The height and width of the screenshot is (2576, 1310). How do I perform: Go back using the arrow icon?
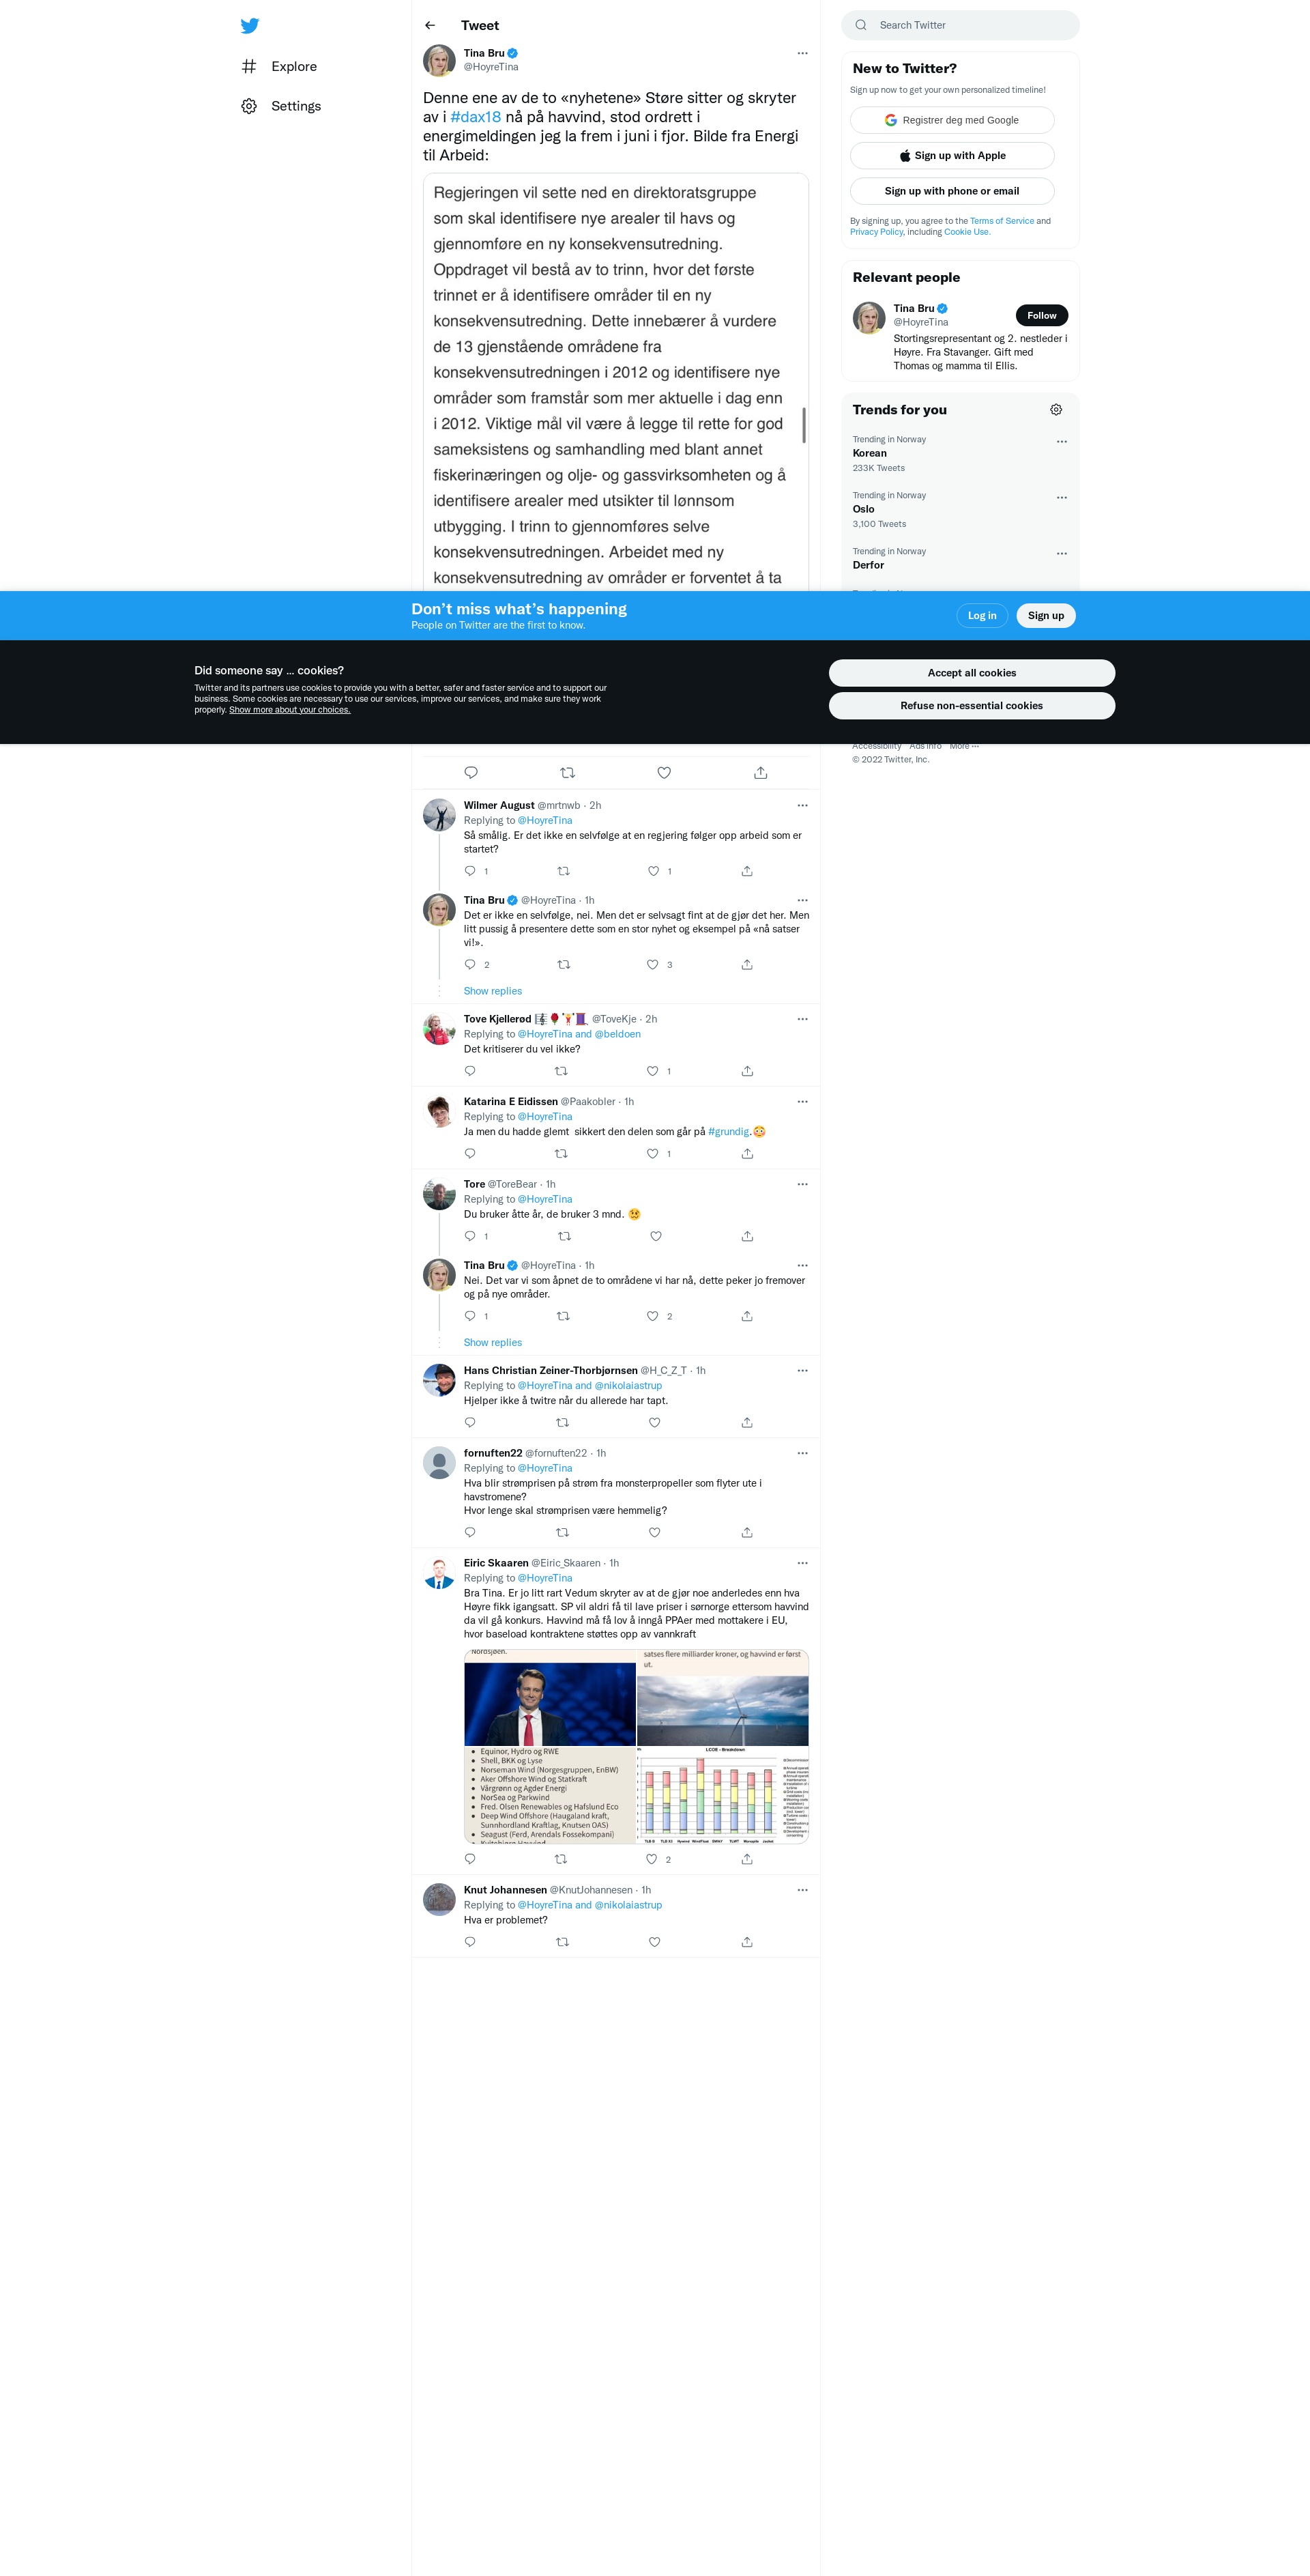point(430,25)
